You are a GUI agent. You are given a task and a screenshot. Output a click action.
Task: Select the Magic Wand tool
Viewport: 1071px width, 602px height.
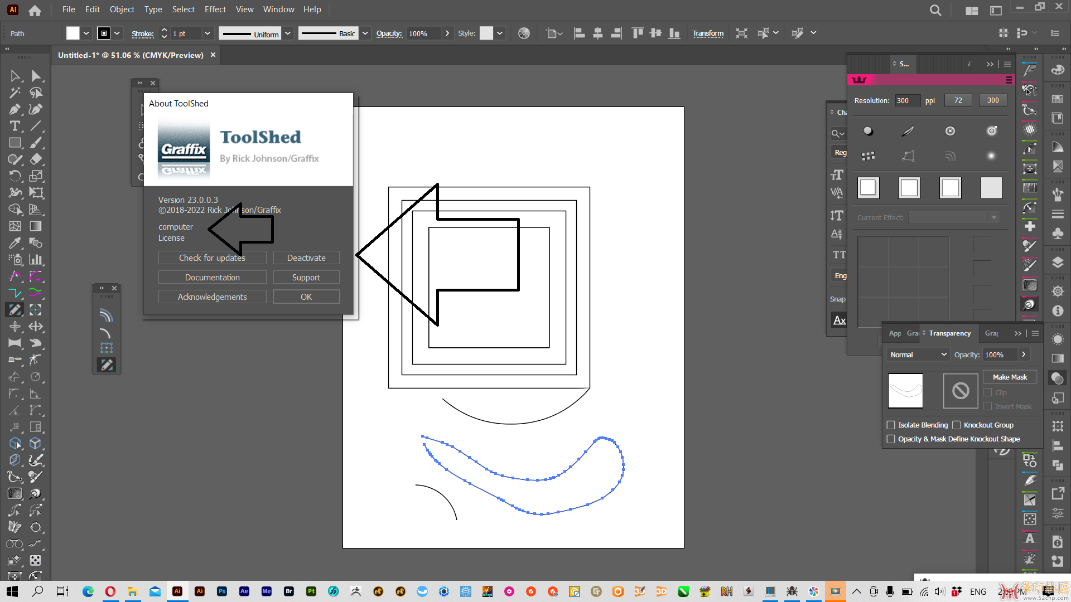click(x=15, y=93)
